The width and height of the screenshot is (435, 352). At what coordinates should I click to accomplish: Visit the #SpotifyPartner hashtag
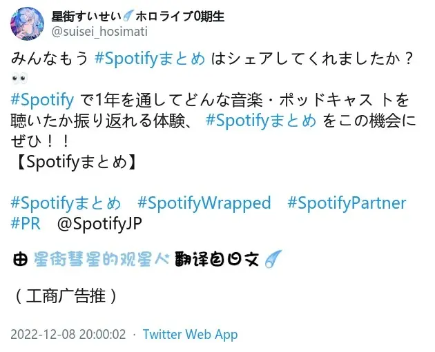click(x=347, y=203)
